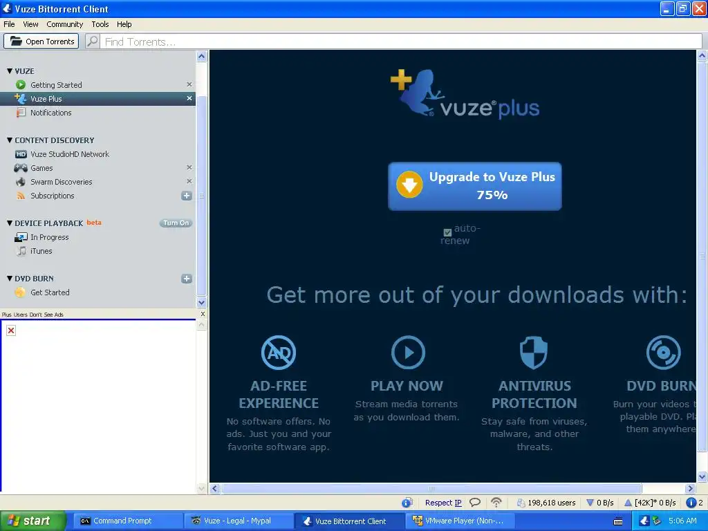Click the PLAY NOW circle icon
The width and height of the screenshot is (708, 531).
[408, 353]
